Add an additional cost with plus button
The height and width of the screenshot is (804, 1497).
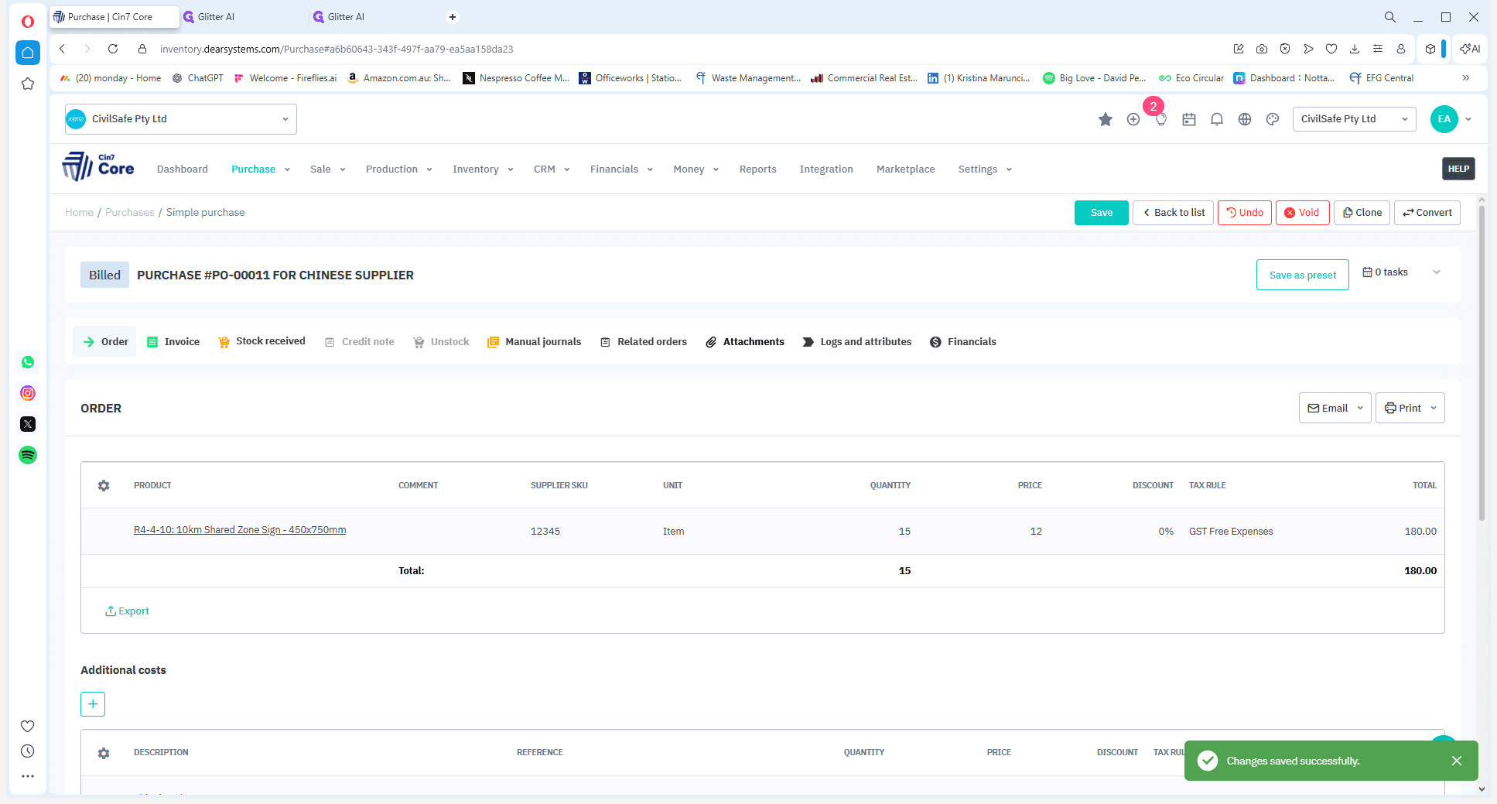[x=93, y=703]
